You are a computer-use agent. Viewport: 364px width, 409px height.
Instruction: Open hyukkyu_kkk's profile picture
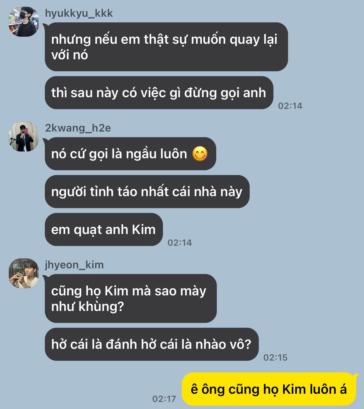point(24,22)
